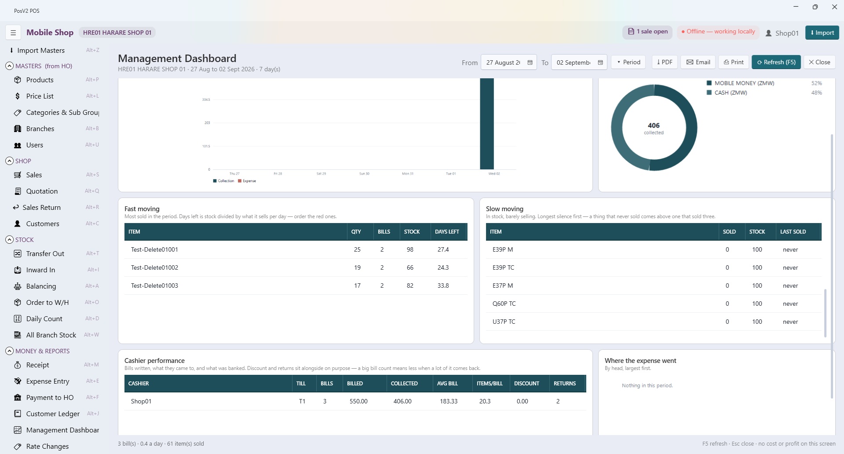The height and width of the screenshot is (454, 844).
Task: Click the Management Dashboard chart icon
Action: [18, 430]
